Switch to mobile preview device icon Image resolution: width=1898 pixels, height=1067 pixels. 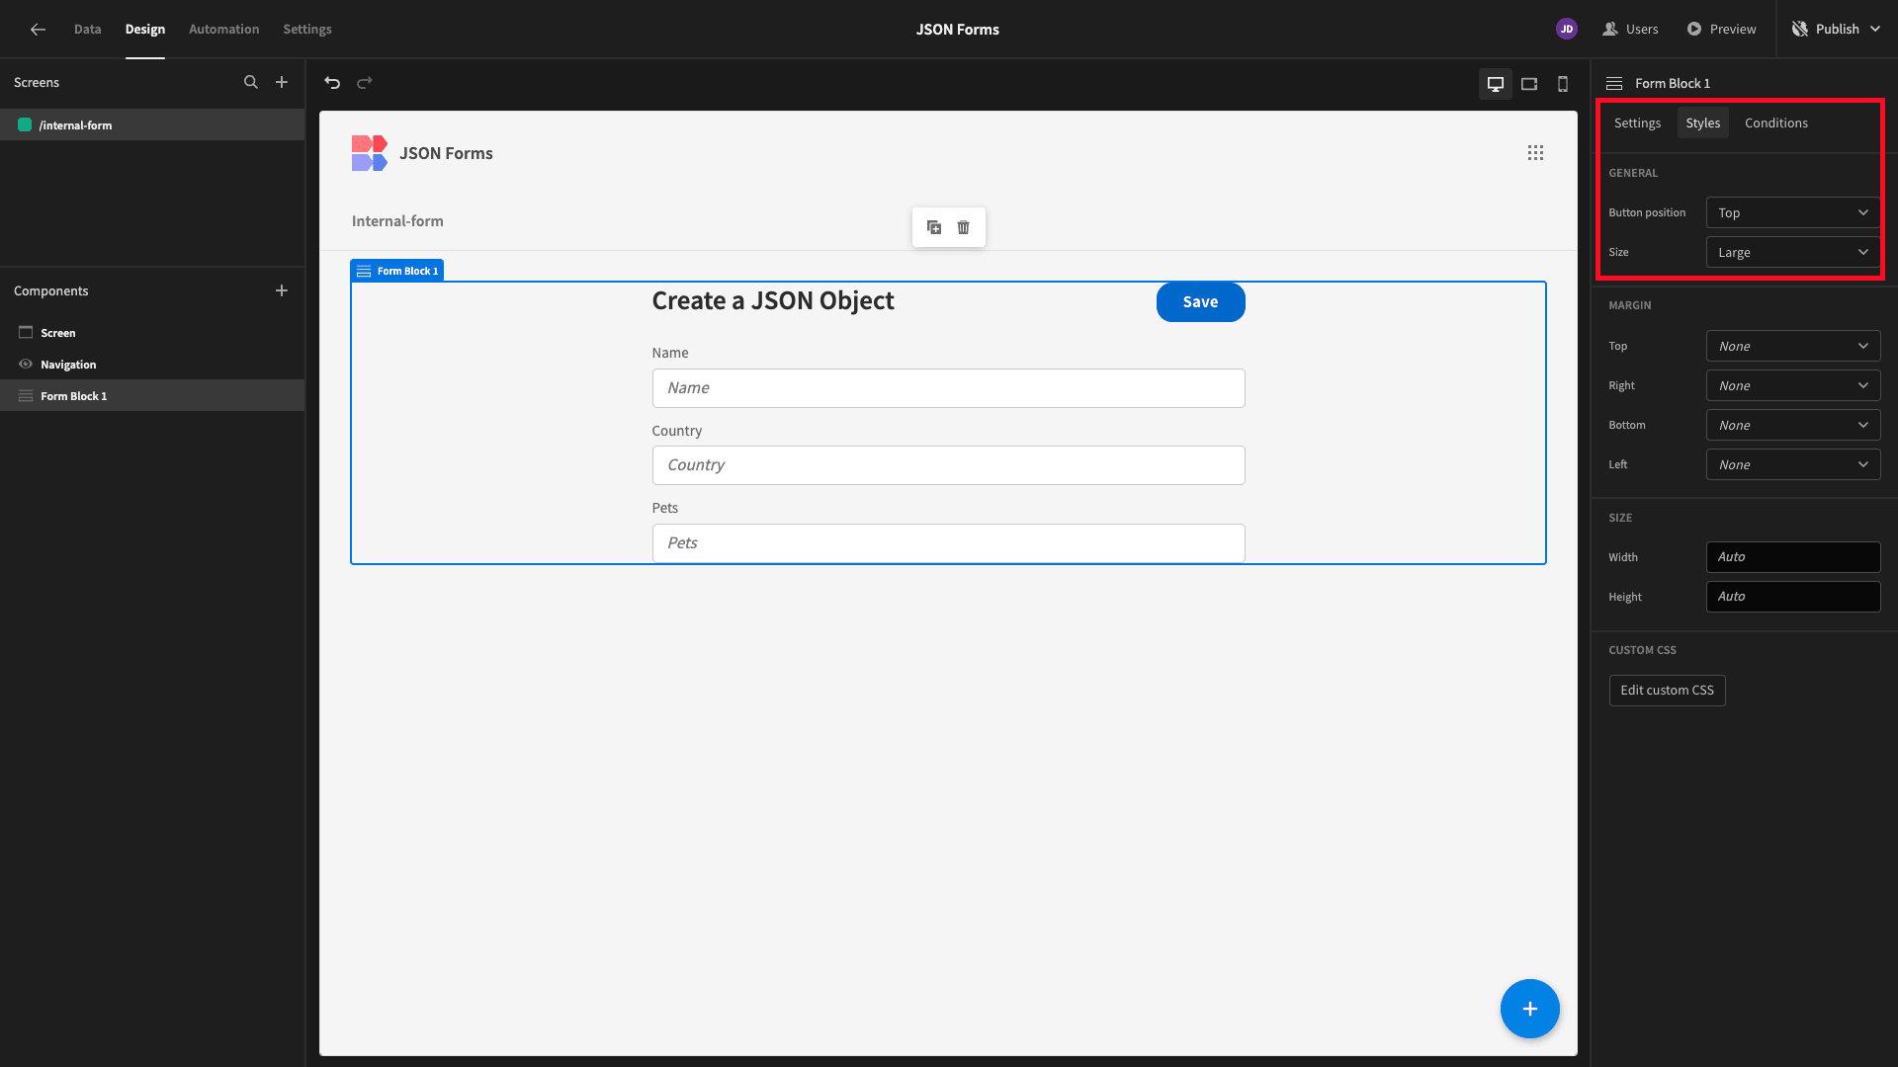(x=1563, y=84)
